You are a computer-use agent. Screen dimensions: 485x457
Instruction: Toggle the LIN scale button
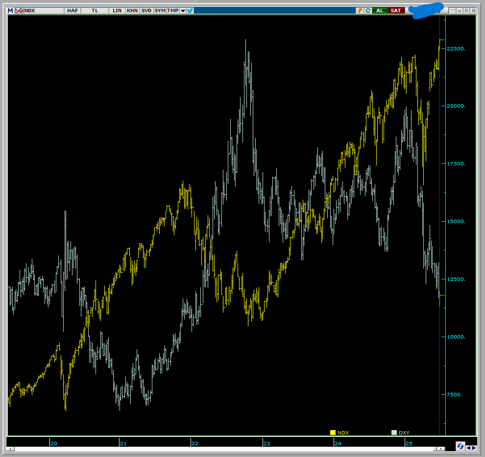click(117, 10)
